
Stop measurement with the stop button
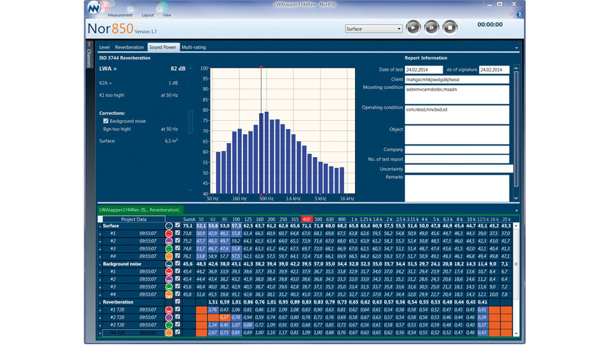pos(450,27)
